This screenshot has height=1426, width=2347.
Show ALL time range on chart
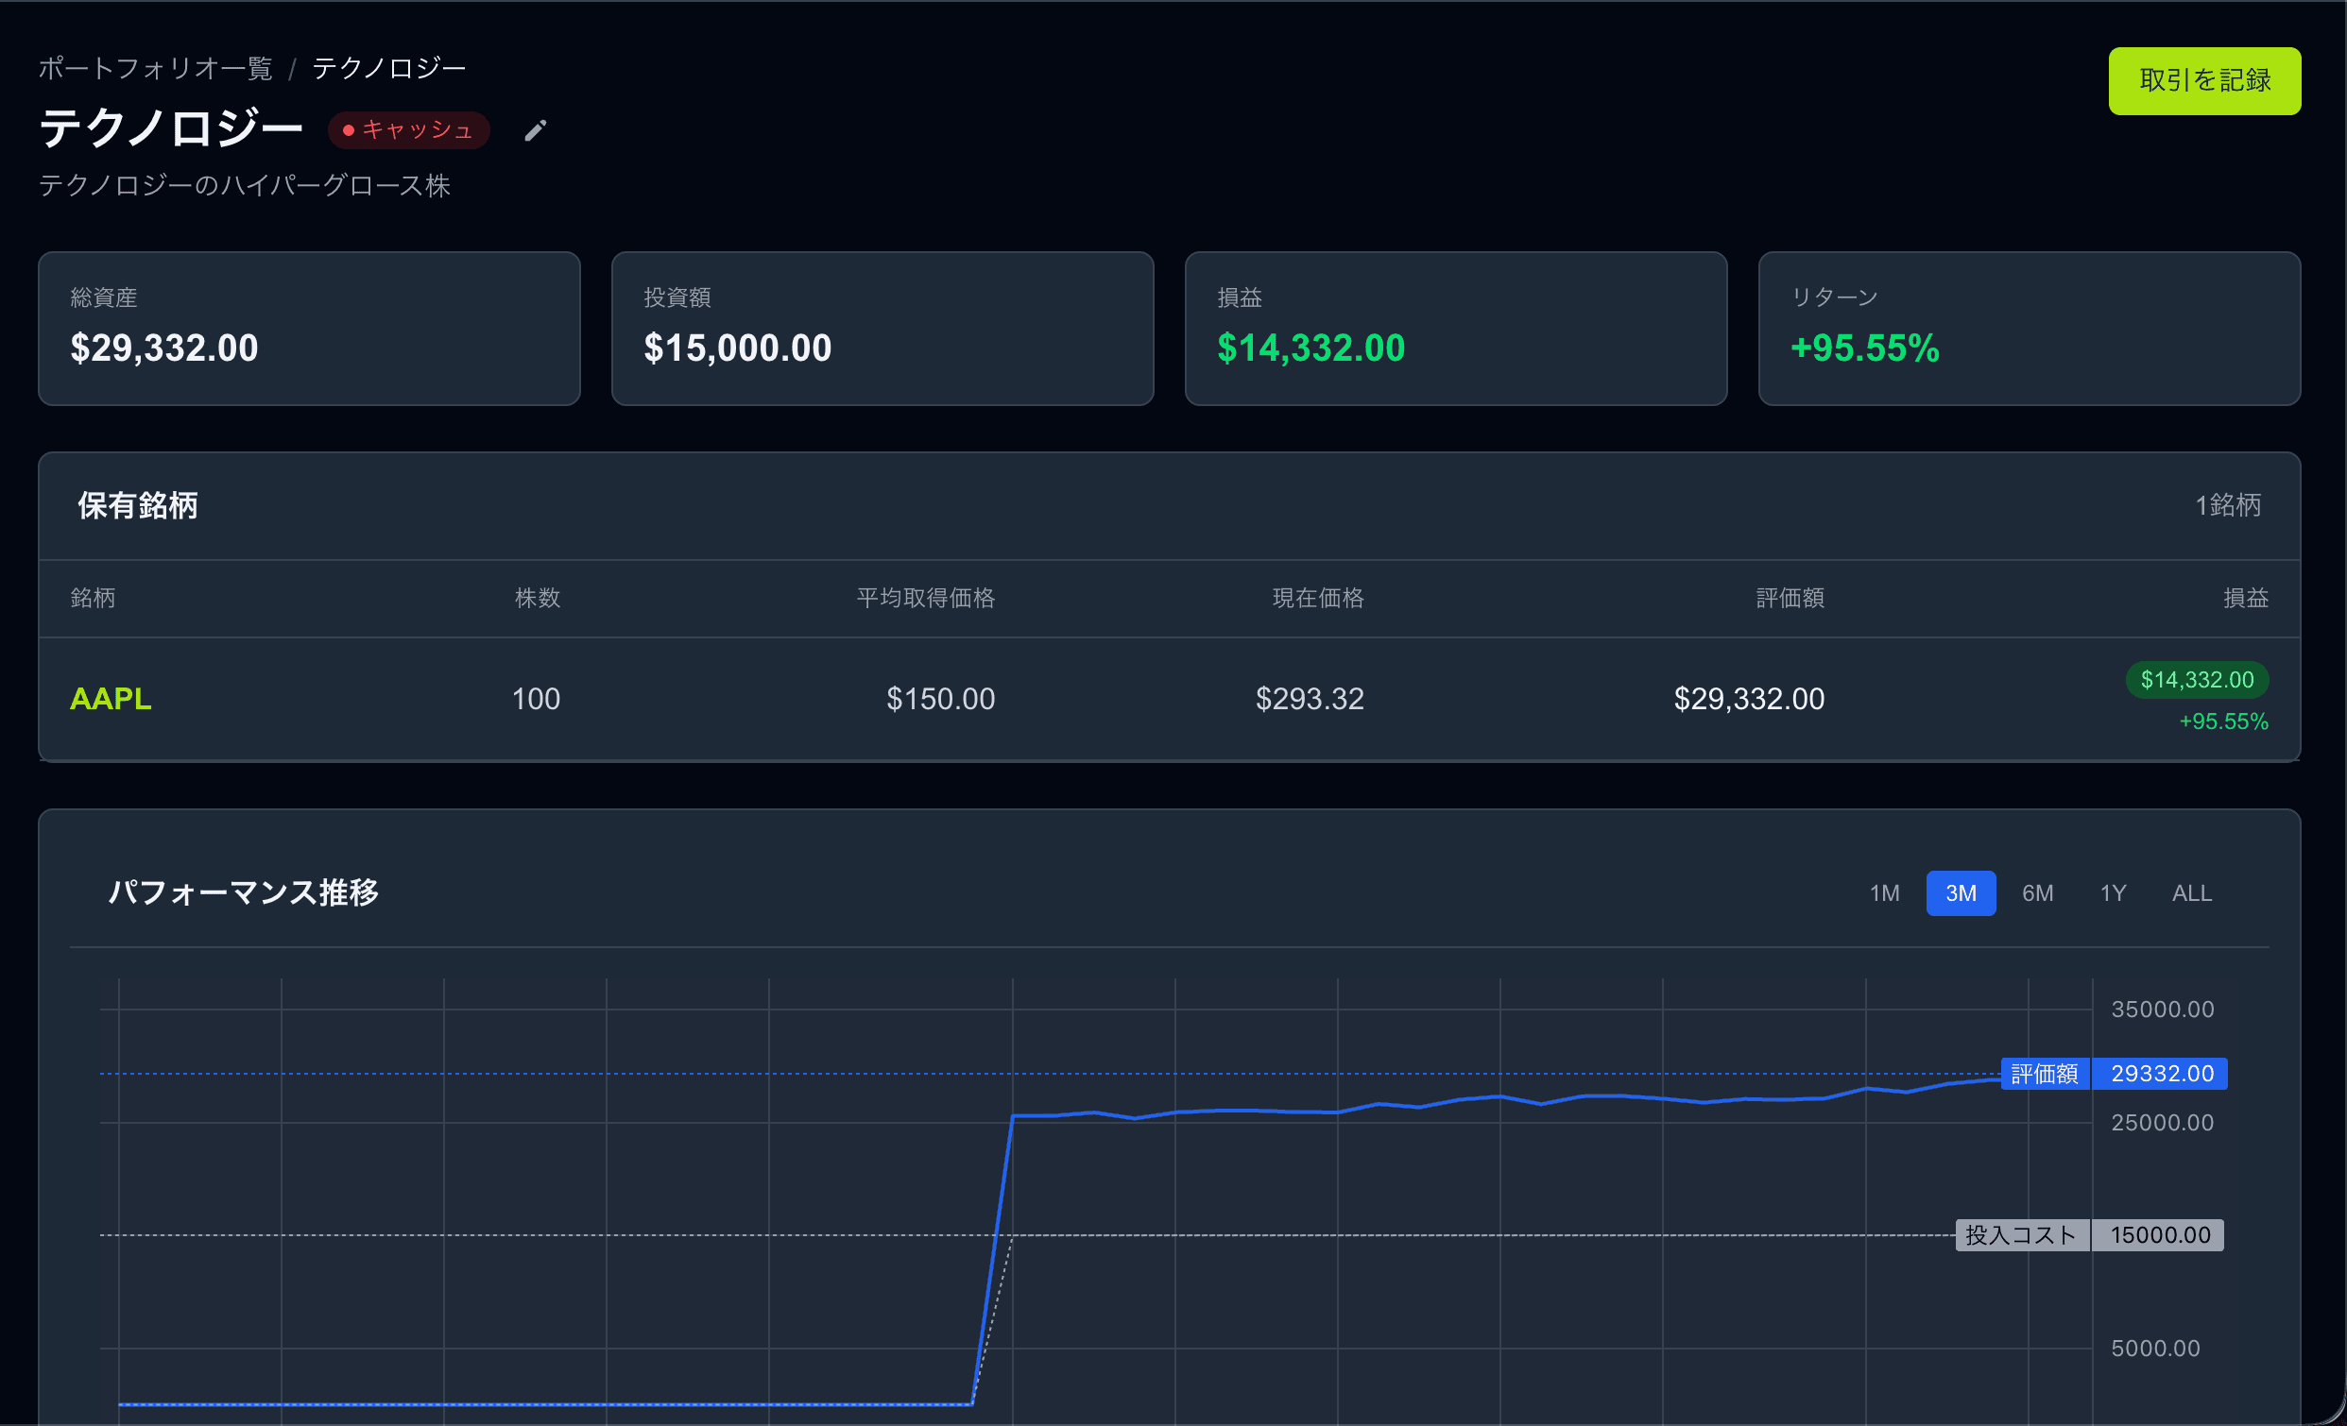pyautogui.click(x=2191, y=893)
